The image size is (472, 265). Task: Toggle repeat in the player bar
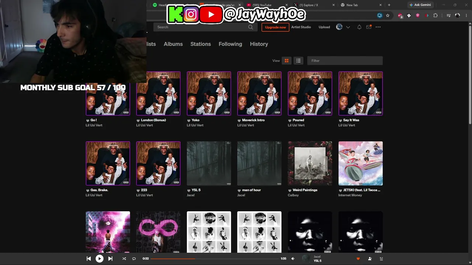pos(134,259)
